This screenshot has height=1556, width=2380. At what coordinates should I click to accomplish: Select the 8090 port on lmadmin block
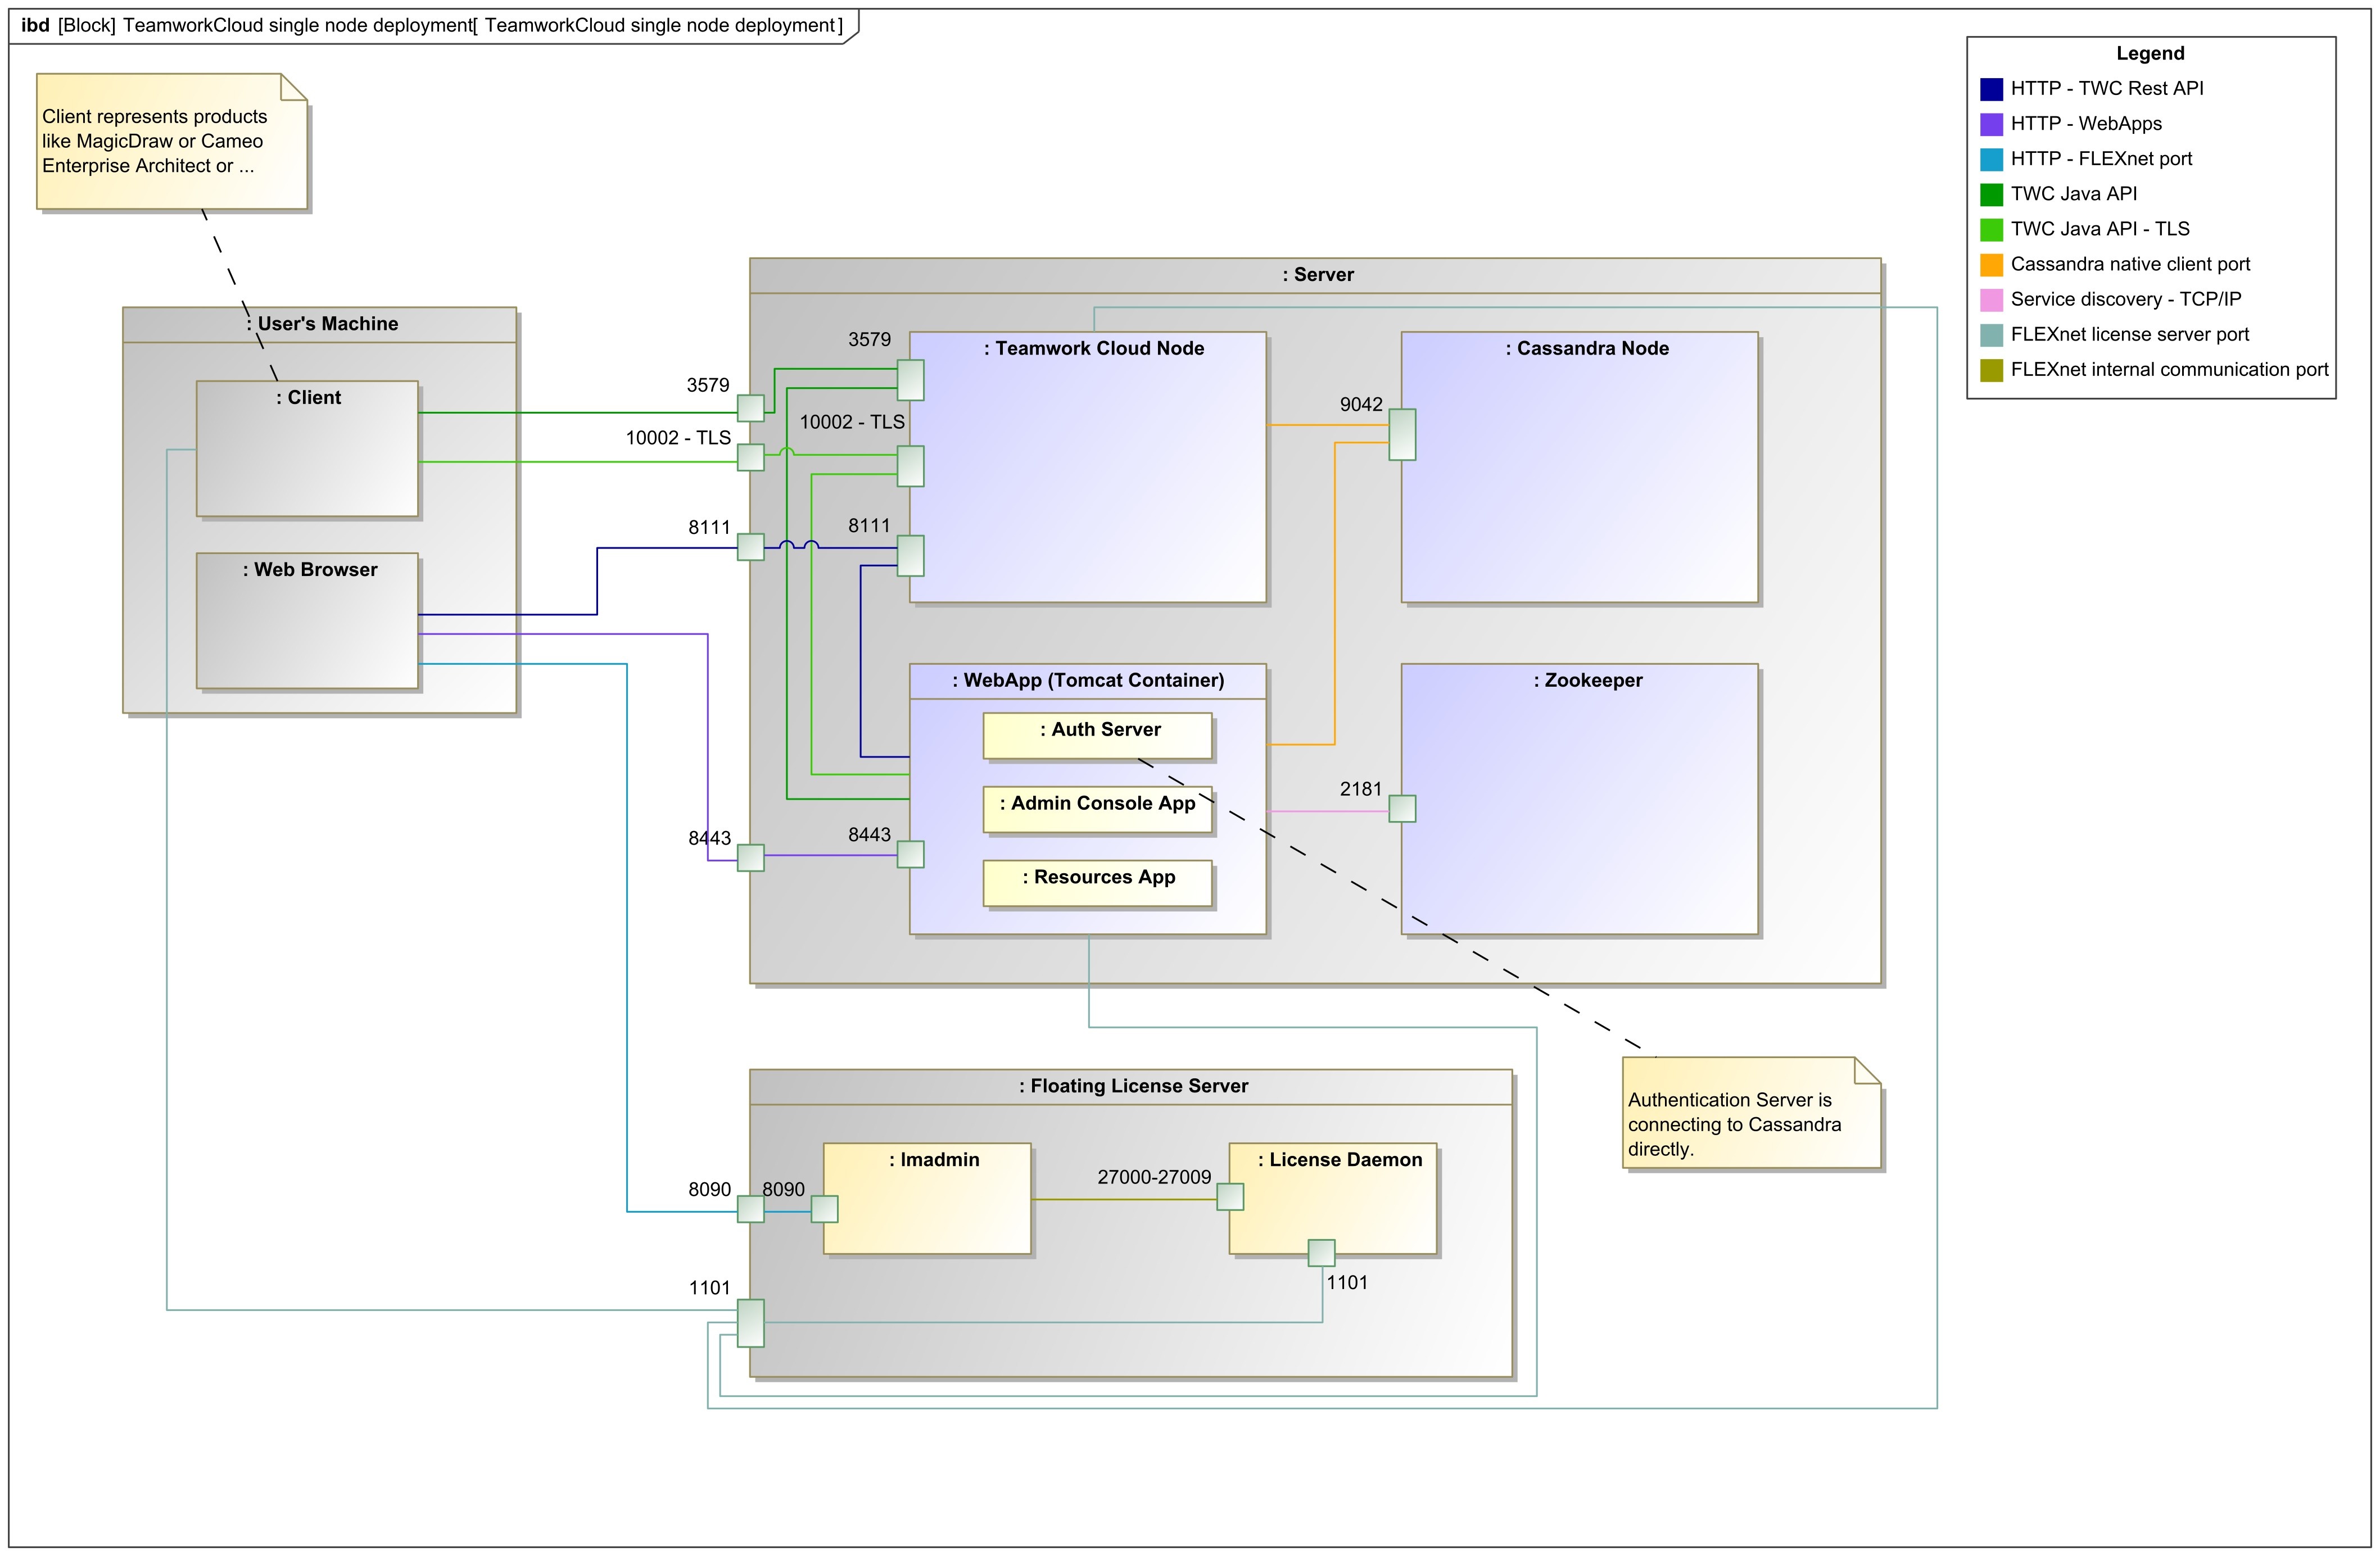(824, 1208)
